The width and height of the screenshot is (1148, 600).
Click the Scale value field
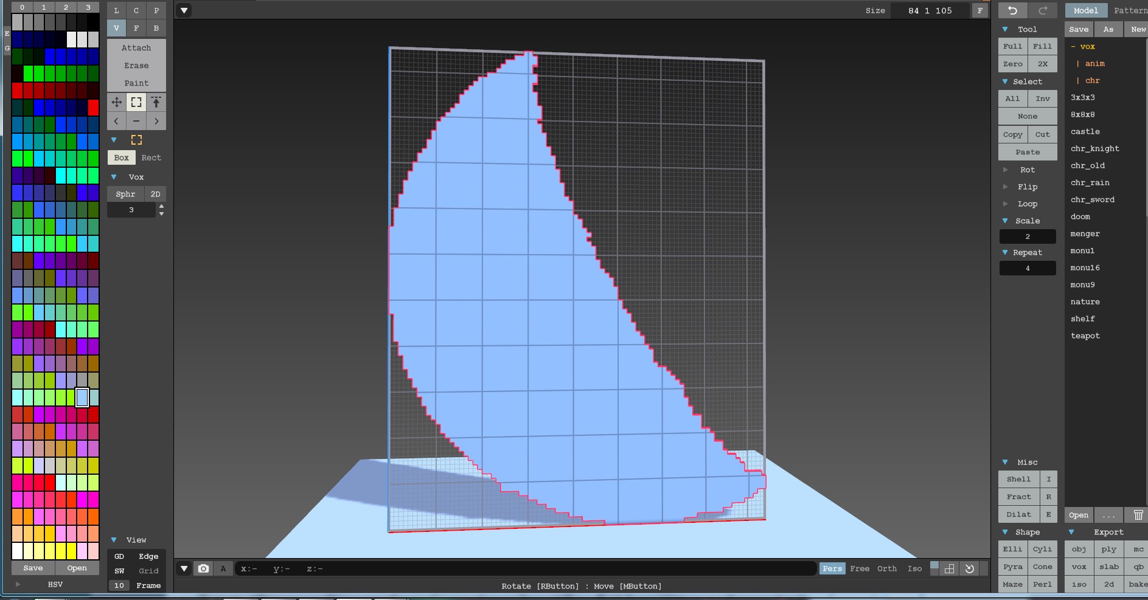[1028, 236]
